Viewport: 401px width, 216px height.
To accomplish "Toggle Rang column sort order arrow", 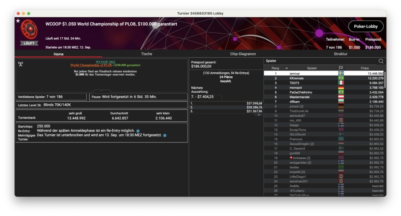I will [286, 68].
